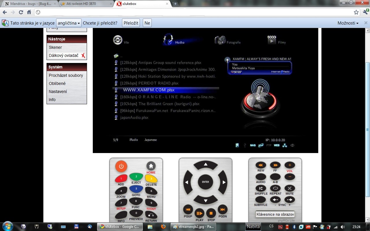Click the ZOOM button numbered 4
Image resolution: width=370 pixels, height=231 pixels.
pyautogui.click(x=121, y=191)
